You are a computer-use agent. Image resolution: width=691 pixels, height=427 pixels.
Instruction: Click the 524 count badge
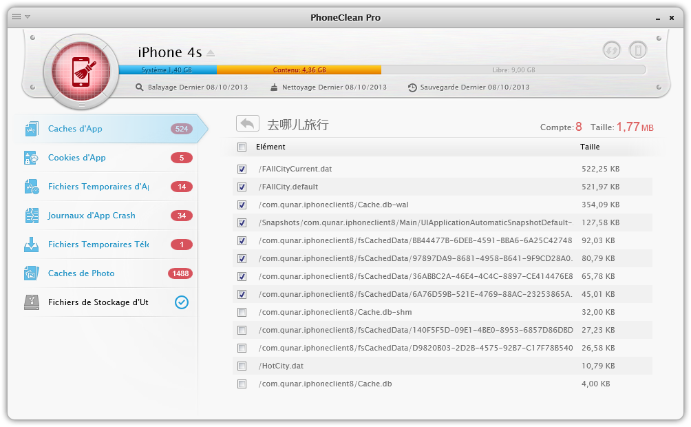[182, 129]
